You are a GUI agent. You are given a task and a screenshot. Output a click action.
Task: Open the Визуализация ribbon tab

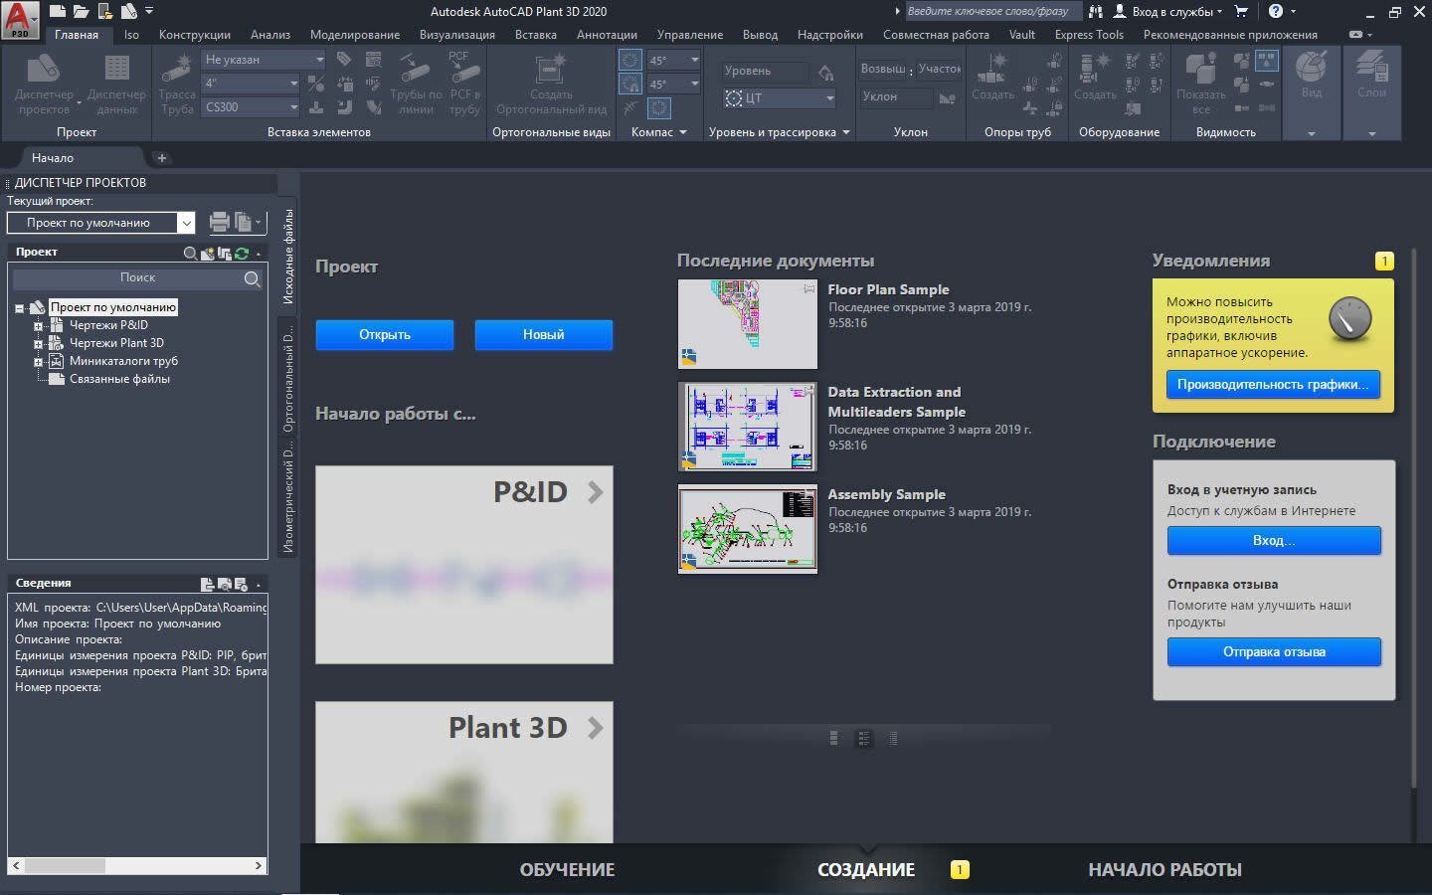pos(457,35)
